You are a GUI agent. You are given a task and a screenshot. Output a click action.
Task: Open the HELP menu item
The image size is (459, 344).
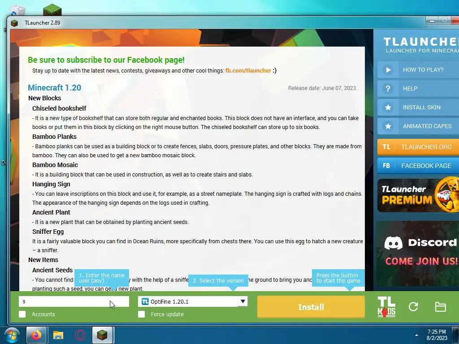(x=418, y=89)
